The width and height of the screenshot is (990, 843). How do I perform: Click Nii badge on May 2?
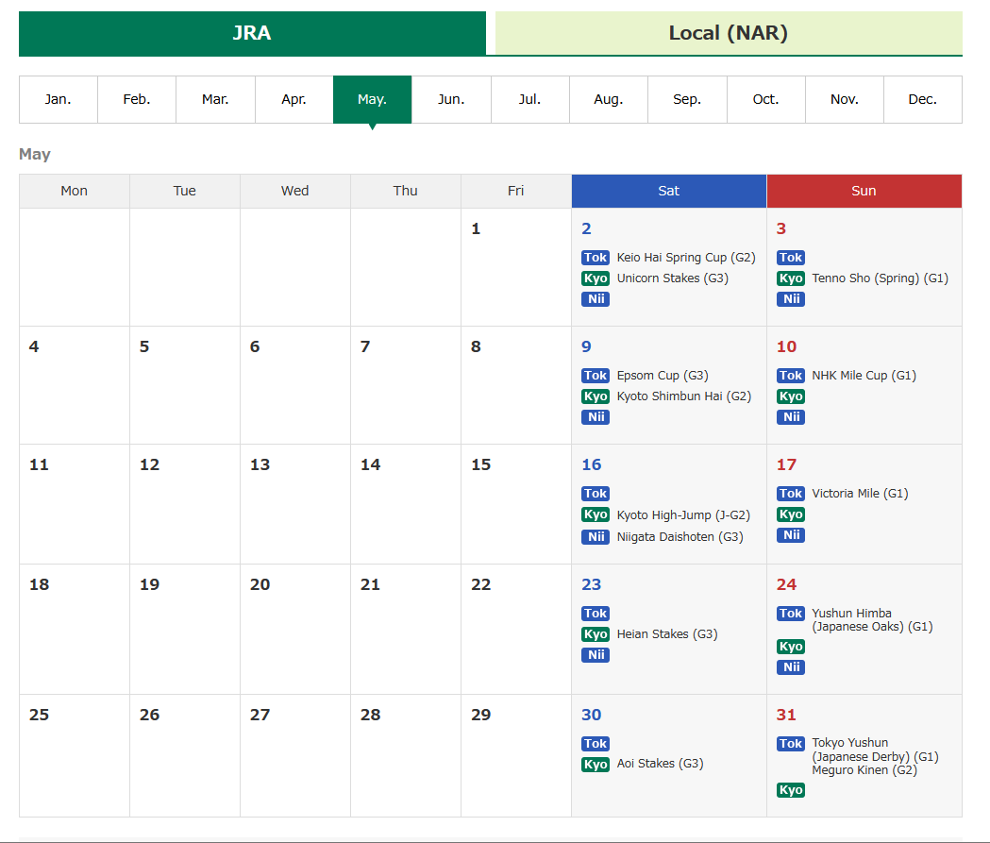click(x=596, y=299)
